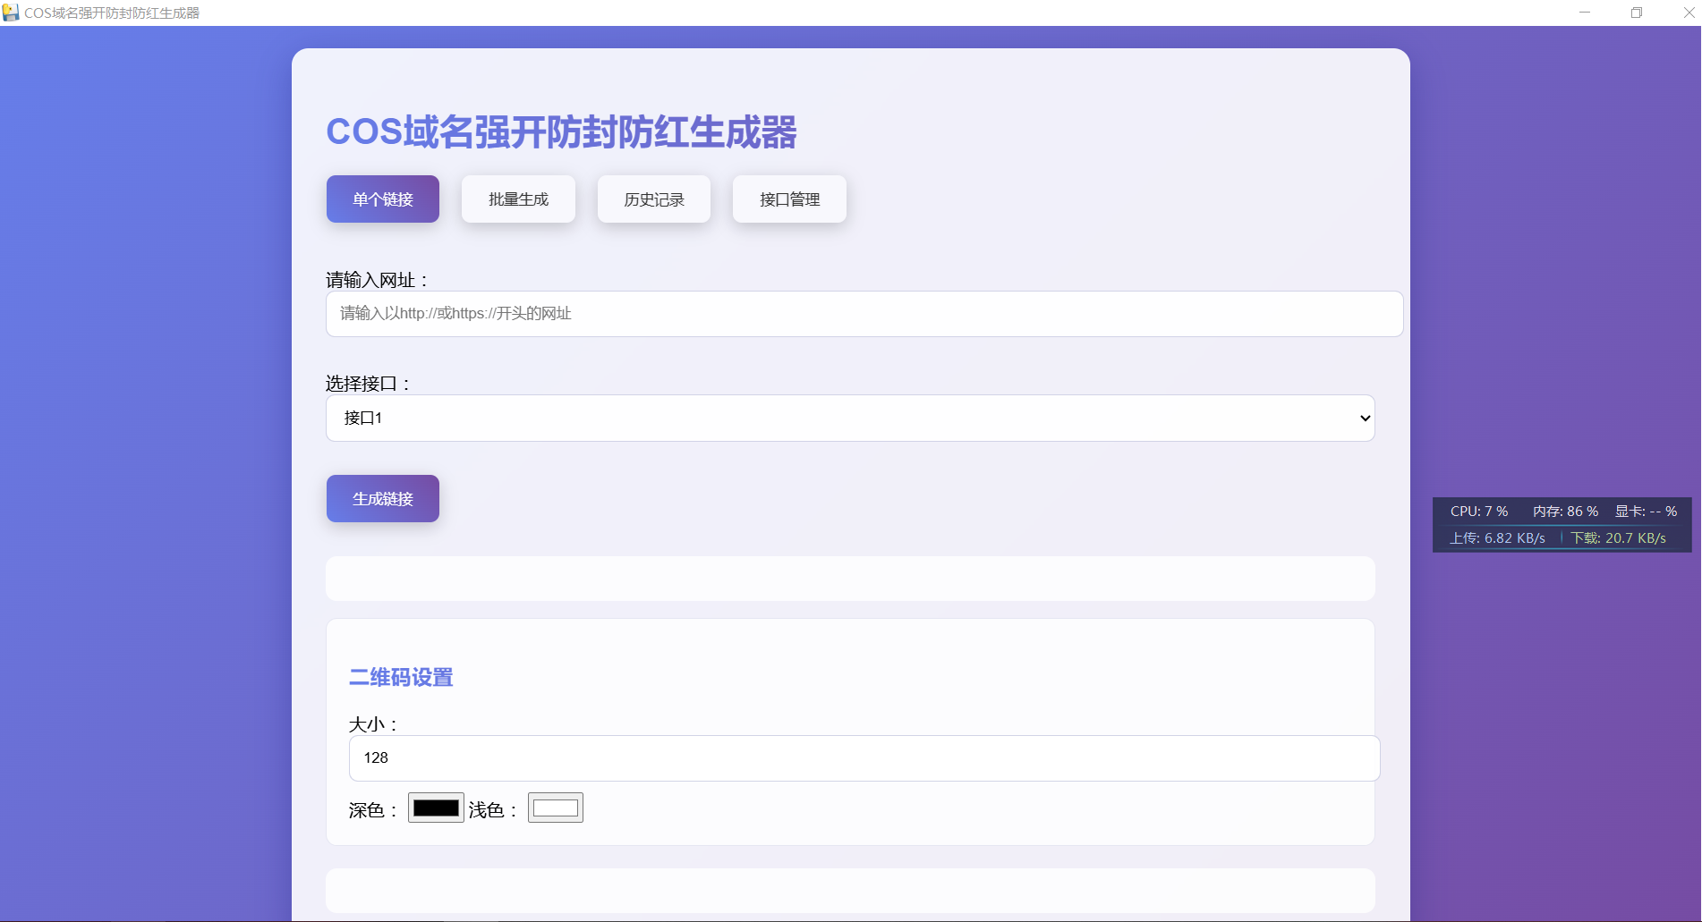This screenshot has height=922, width=1702.
Task: Click the 二维码设置 heading
Action: (401, 678)
